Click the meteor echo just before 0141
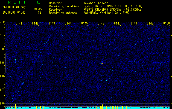 click(16, 60)
